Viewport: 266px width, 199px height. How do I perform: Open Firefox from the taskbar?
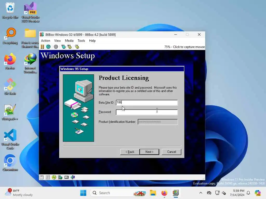[x=164, y=193]
